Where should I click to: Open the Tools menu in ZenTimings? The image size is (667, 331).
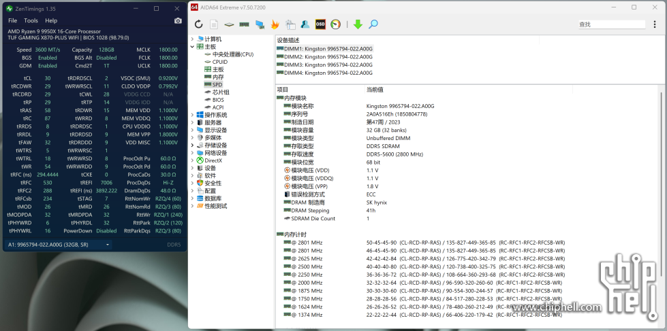point(31,20)
